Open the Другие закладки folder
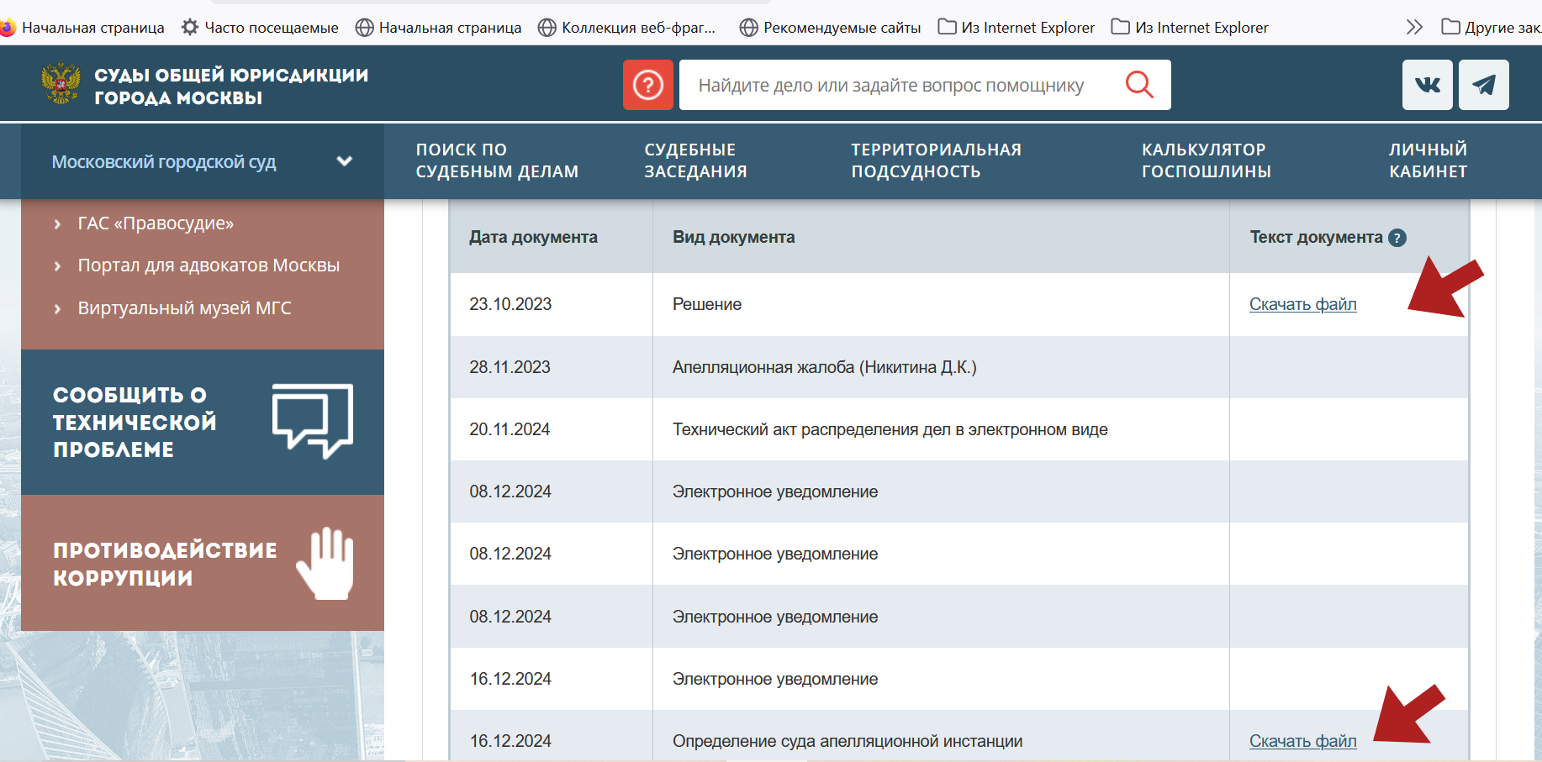The width and height of the screenshot is (1542, 762). [x=1497, y=27]
